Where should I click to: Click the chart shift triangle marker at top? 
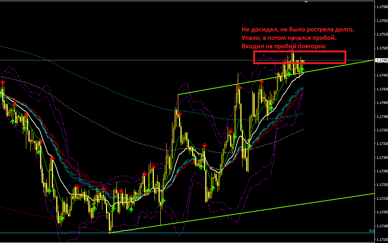coord(306,2)
